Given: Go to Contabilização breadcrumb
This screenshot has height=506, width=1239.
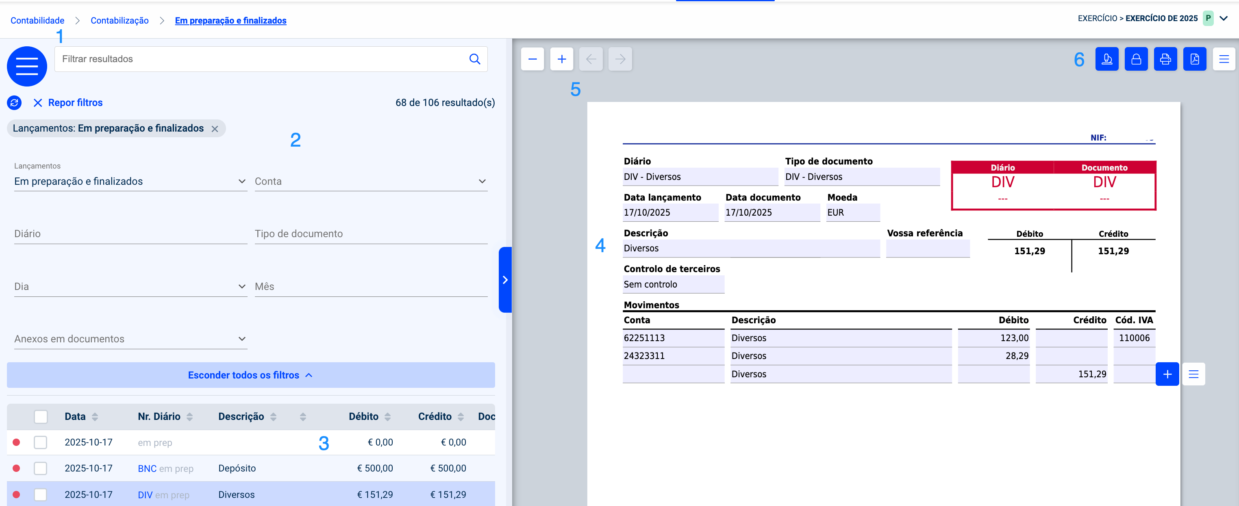Looking at the screenshot, I should (x=119, y=20).
